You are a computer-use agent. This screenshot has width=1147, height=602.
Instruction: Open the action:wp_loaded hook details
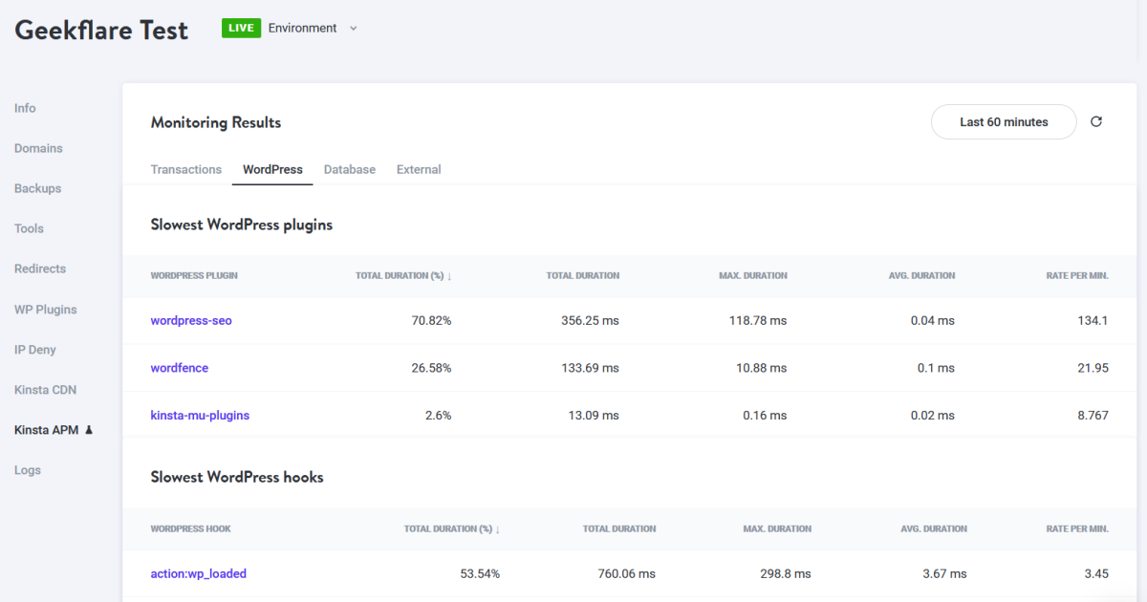pos(198,573)
